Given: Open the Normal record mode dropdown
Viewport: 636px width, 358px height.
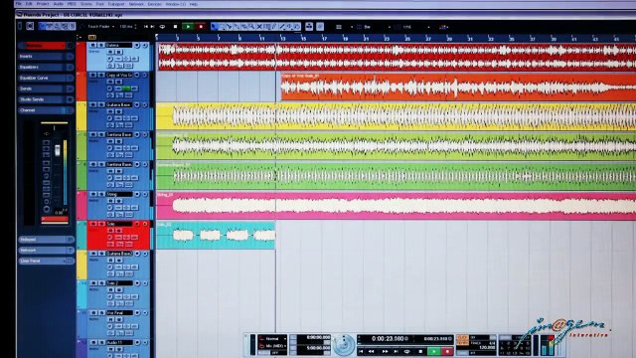Looking at the screenshot, I should (272, 338).
